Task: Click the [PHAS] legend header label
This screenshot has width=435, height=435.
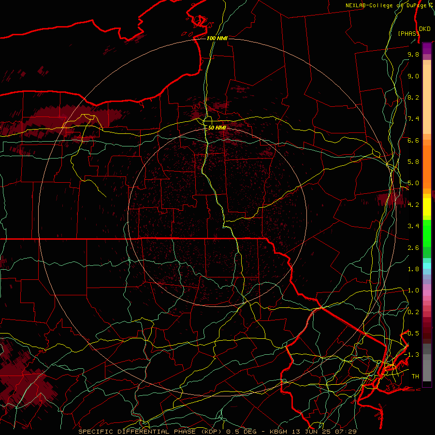Action: click(408, 33)
